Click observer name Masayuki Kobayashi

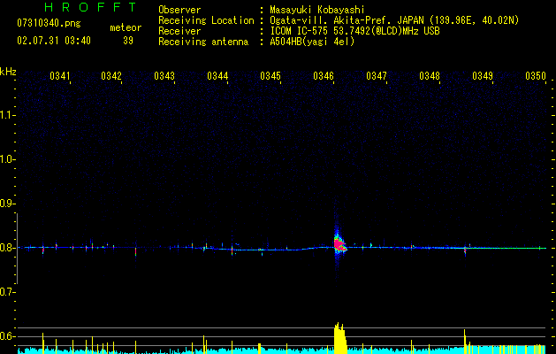click(x=317, y=10)
